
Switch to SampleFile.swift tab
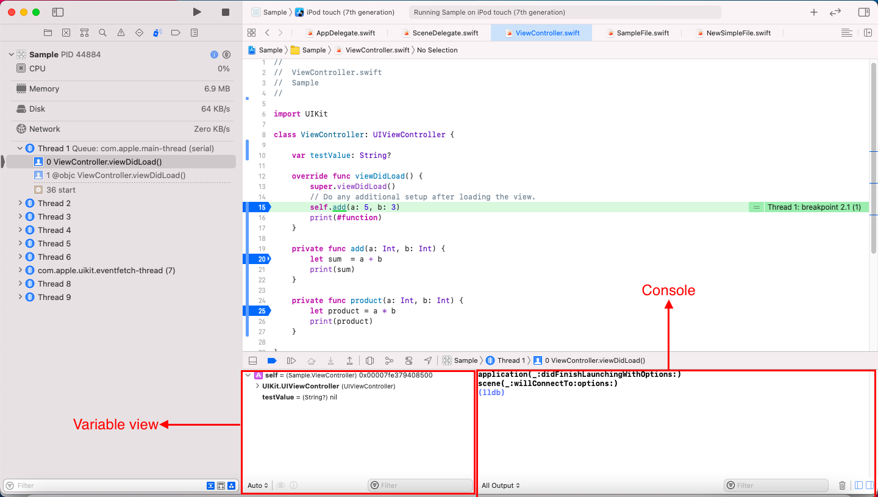pos(638,33)
